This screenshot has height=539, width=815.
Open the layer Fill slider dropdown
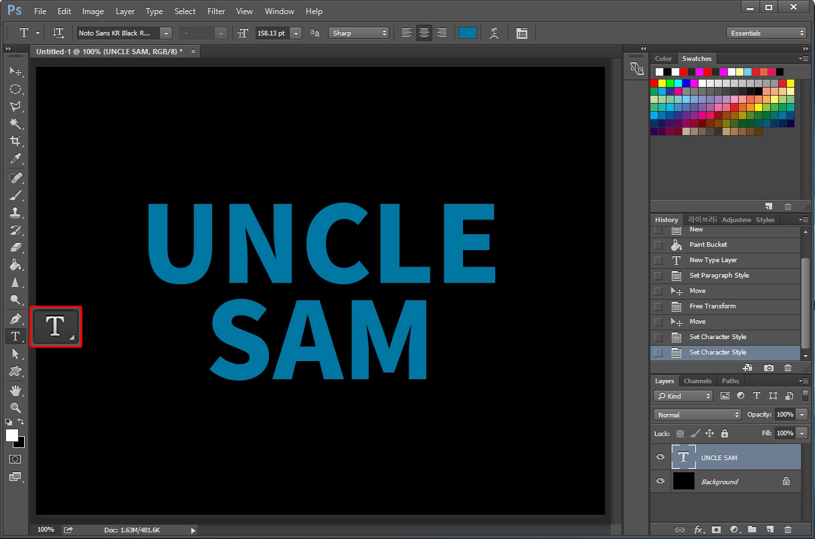point(802,433)
